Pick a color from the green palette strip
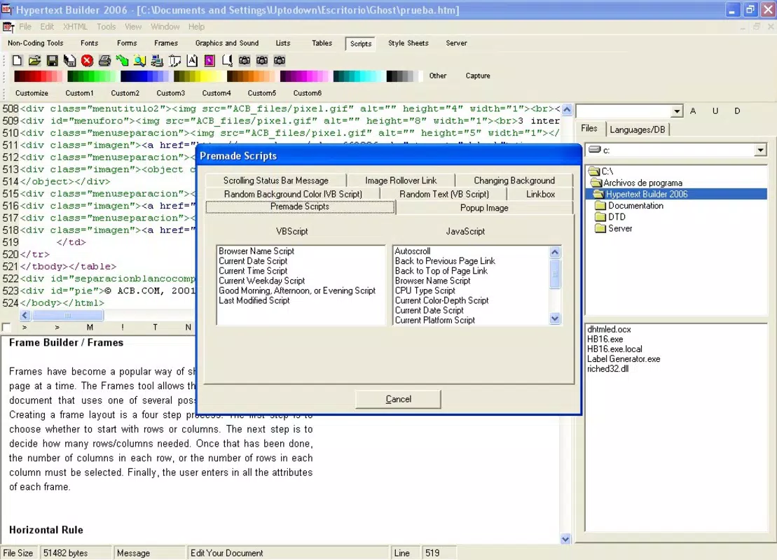The height and width of the screenshot is (560, 777). click(x=92, y=76)
